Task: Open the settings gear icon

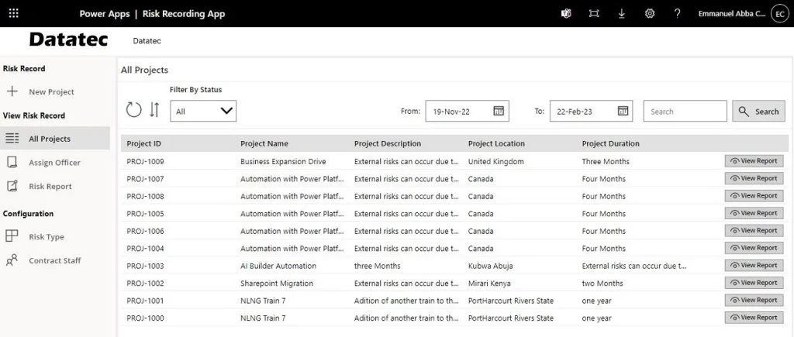Action: click(x=650, y=13)
